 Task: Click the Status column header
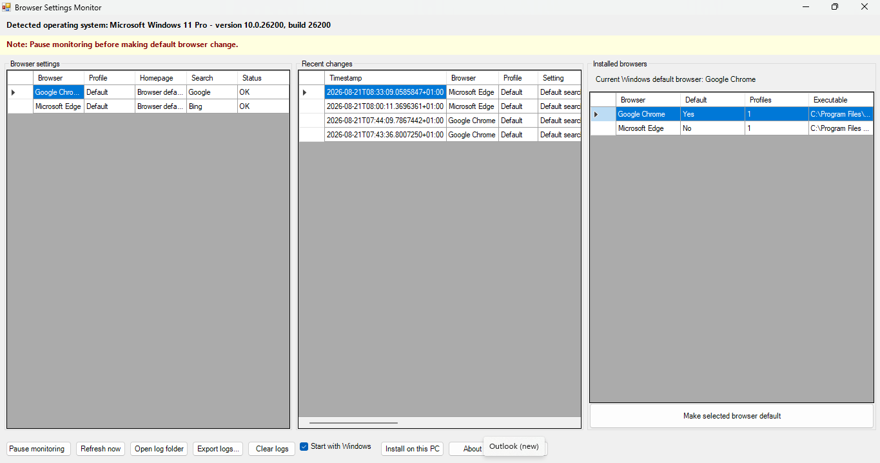(263, 78)
